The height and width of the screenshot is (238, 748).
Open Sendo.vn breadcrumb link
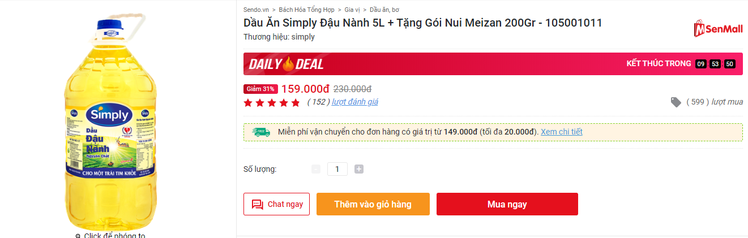(x=256, y=10)
